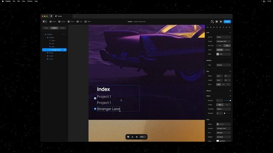Screen dimensions: 273x153
Task: Open the Target dropdown showing Stranger land
Action: [x=224, y=41]
